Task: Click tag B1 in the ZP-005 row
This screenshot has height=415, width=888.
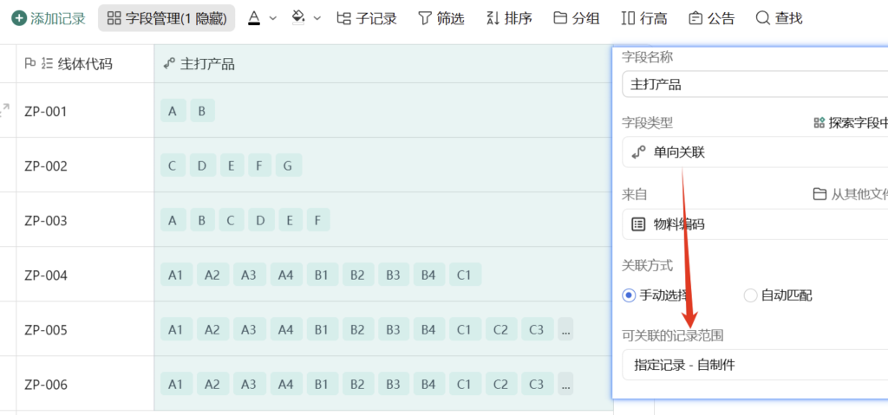Action: point(323,330)
